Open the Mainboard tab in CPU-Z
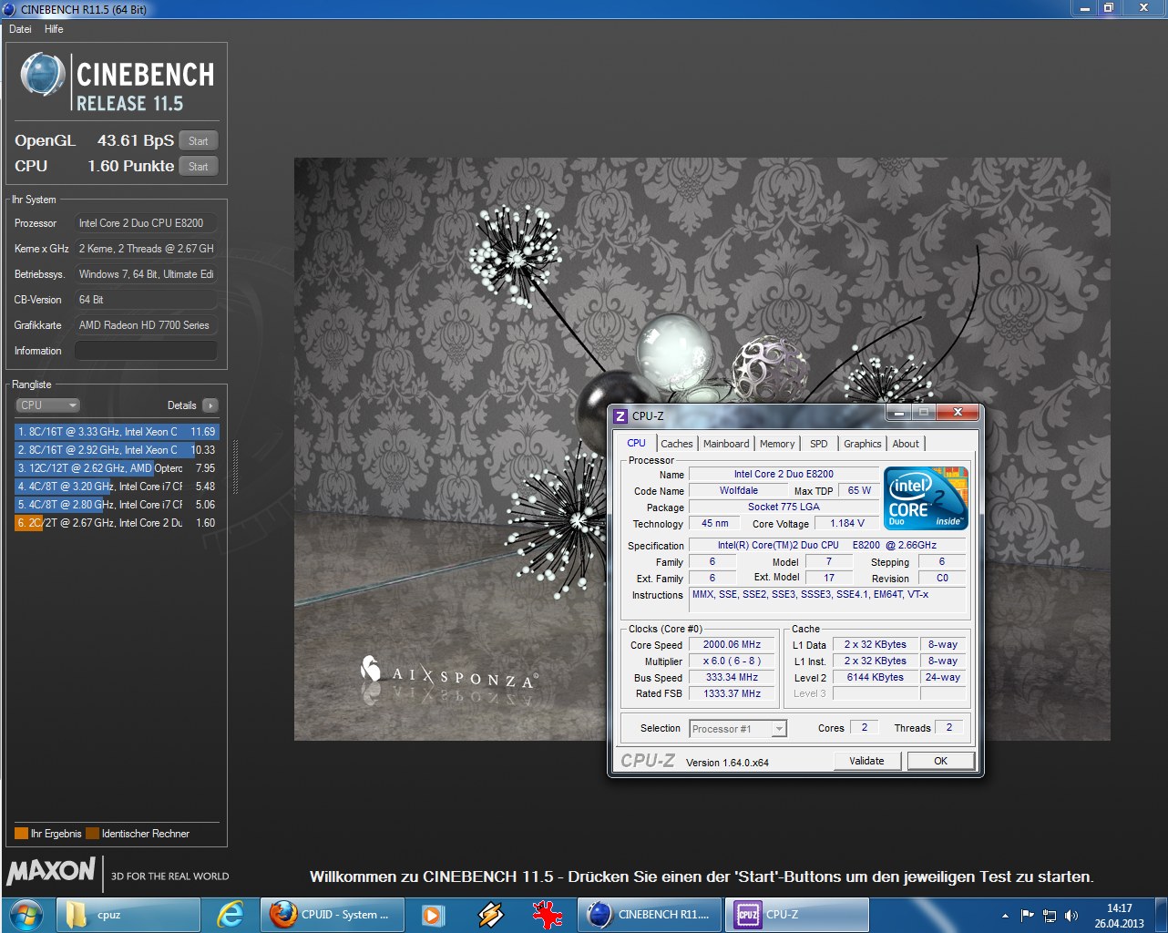Screen dimensions: 1168x933 coord(726,444)
